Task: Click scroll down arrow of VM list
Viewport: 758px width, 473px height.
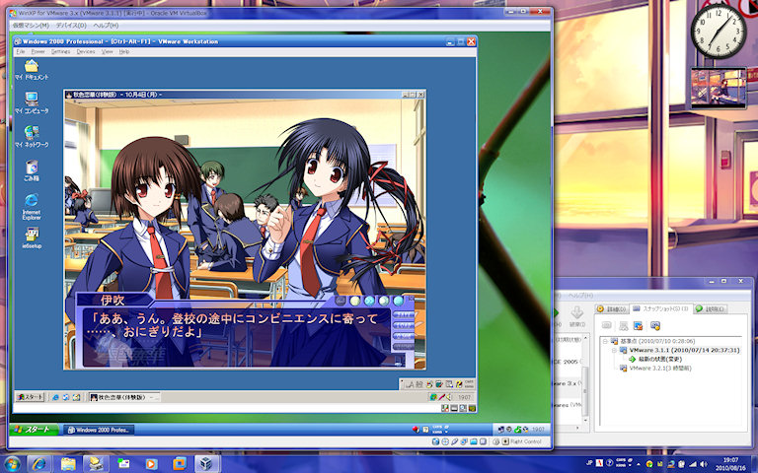Action: tap(585, 420)
